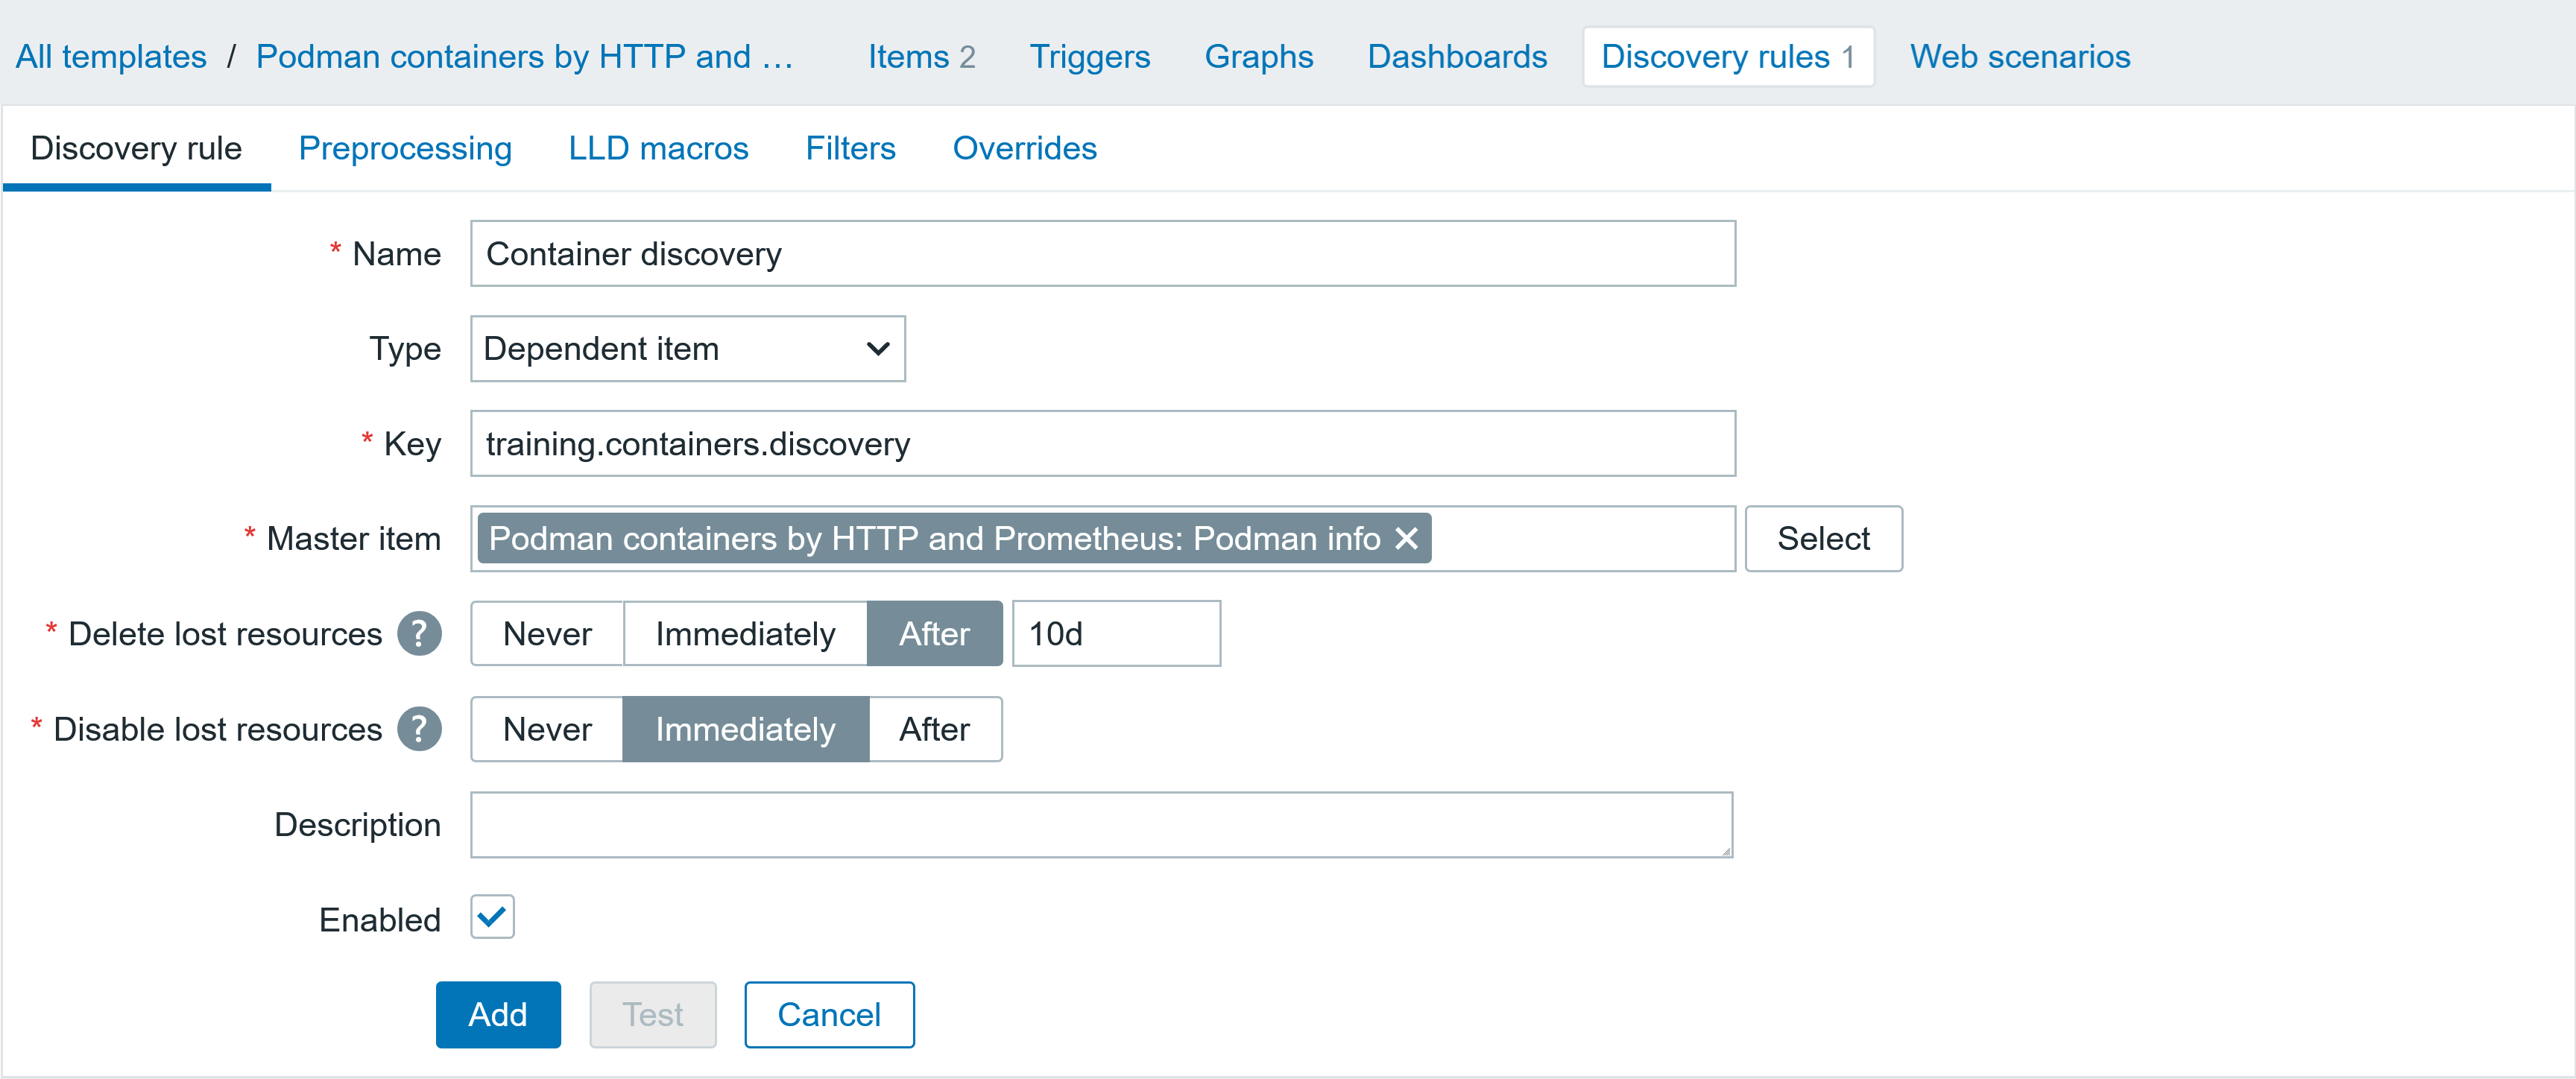Open help for Delete lost resources
Viewport: 2576px width, 1079px height.
(419, 634)
